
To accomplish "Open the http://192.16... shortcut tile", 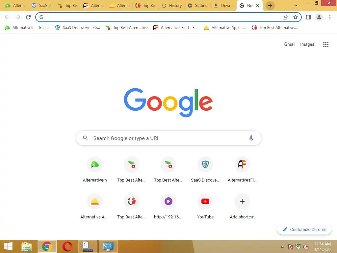I will click(x=168, y=207).
